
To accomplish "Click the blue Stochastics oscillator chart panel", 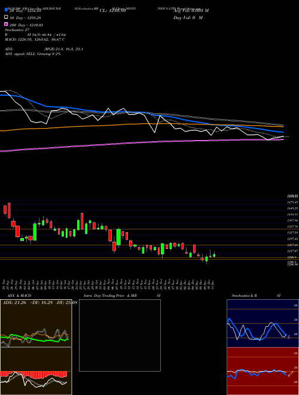I will [x=263, y=323].
